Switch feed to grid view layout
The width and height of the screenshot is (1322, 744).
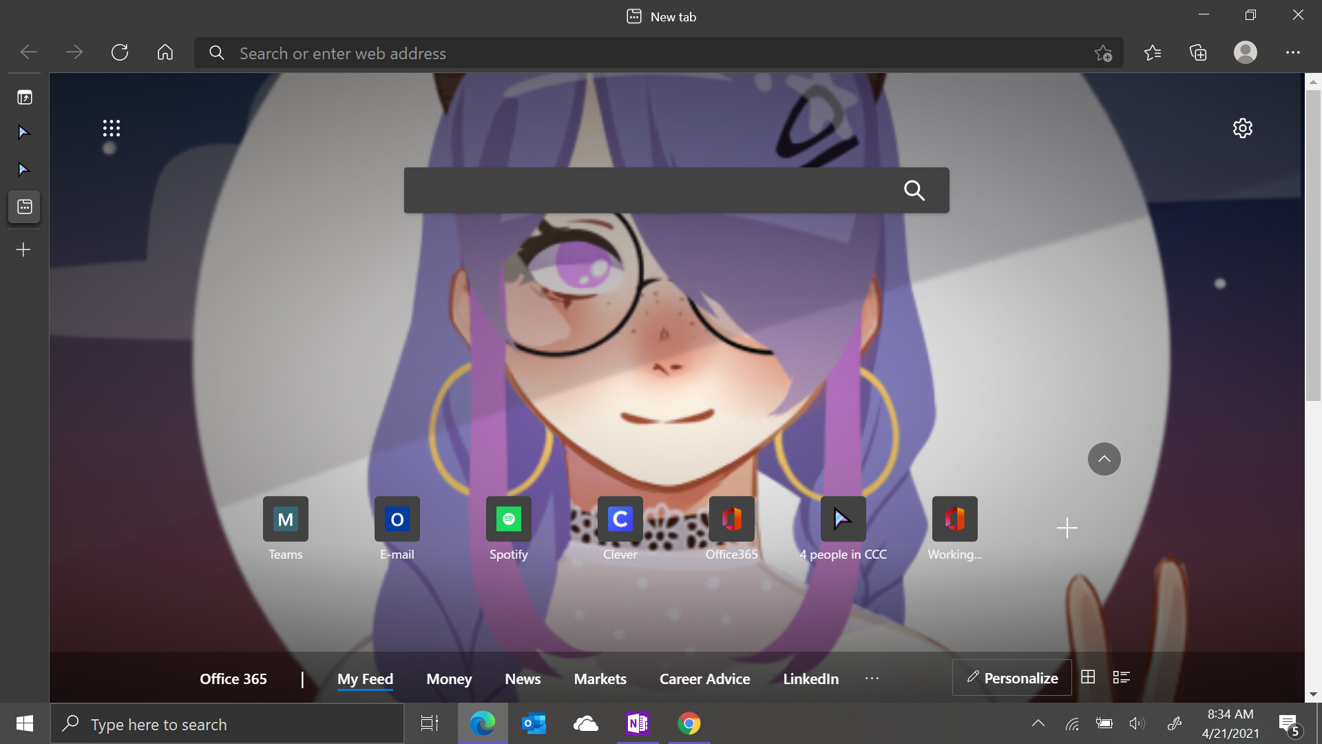coord(1088,677)
